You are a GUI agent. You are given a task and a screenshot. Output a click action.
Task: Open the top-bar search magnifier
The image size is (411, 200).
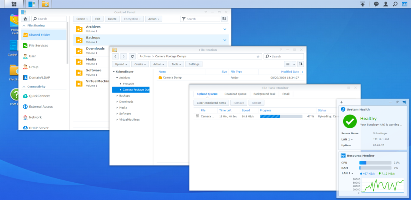(395, 4)
